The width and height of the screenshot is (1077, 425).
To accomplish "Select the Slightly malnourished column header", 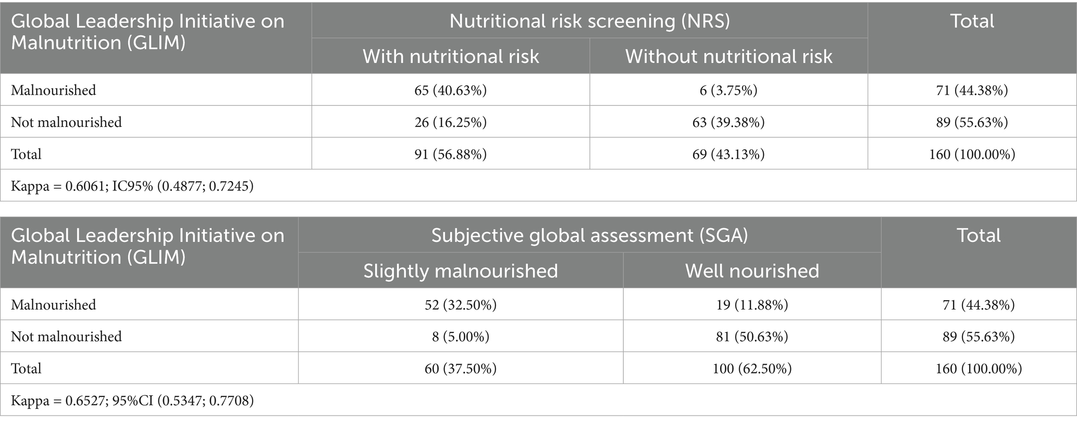I will coord(461,271).
